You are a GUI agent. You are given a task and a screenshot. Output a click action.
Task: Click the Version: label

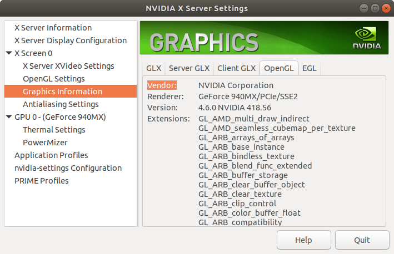pos(163,108)
